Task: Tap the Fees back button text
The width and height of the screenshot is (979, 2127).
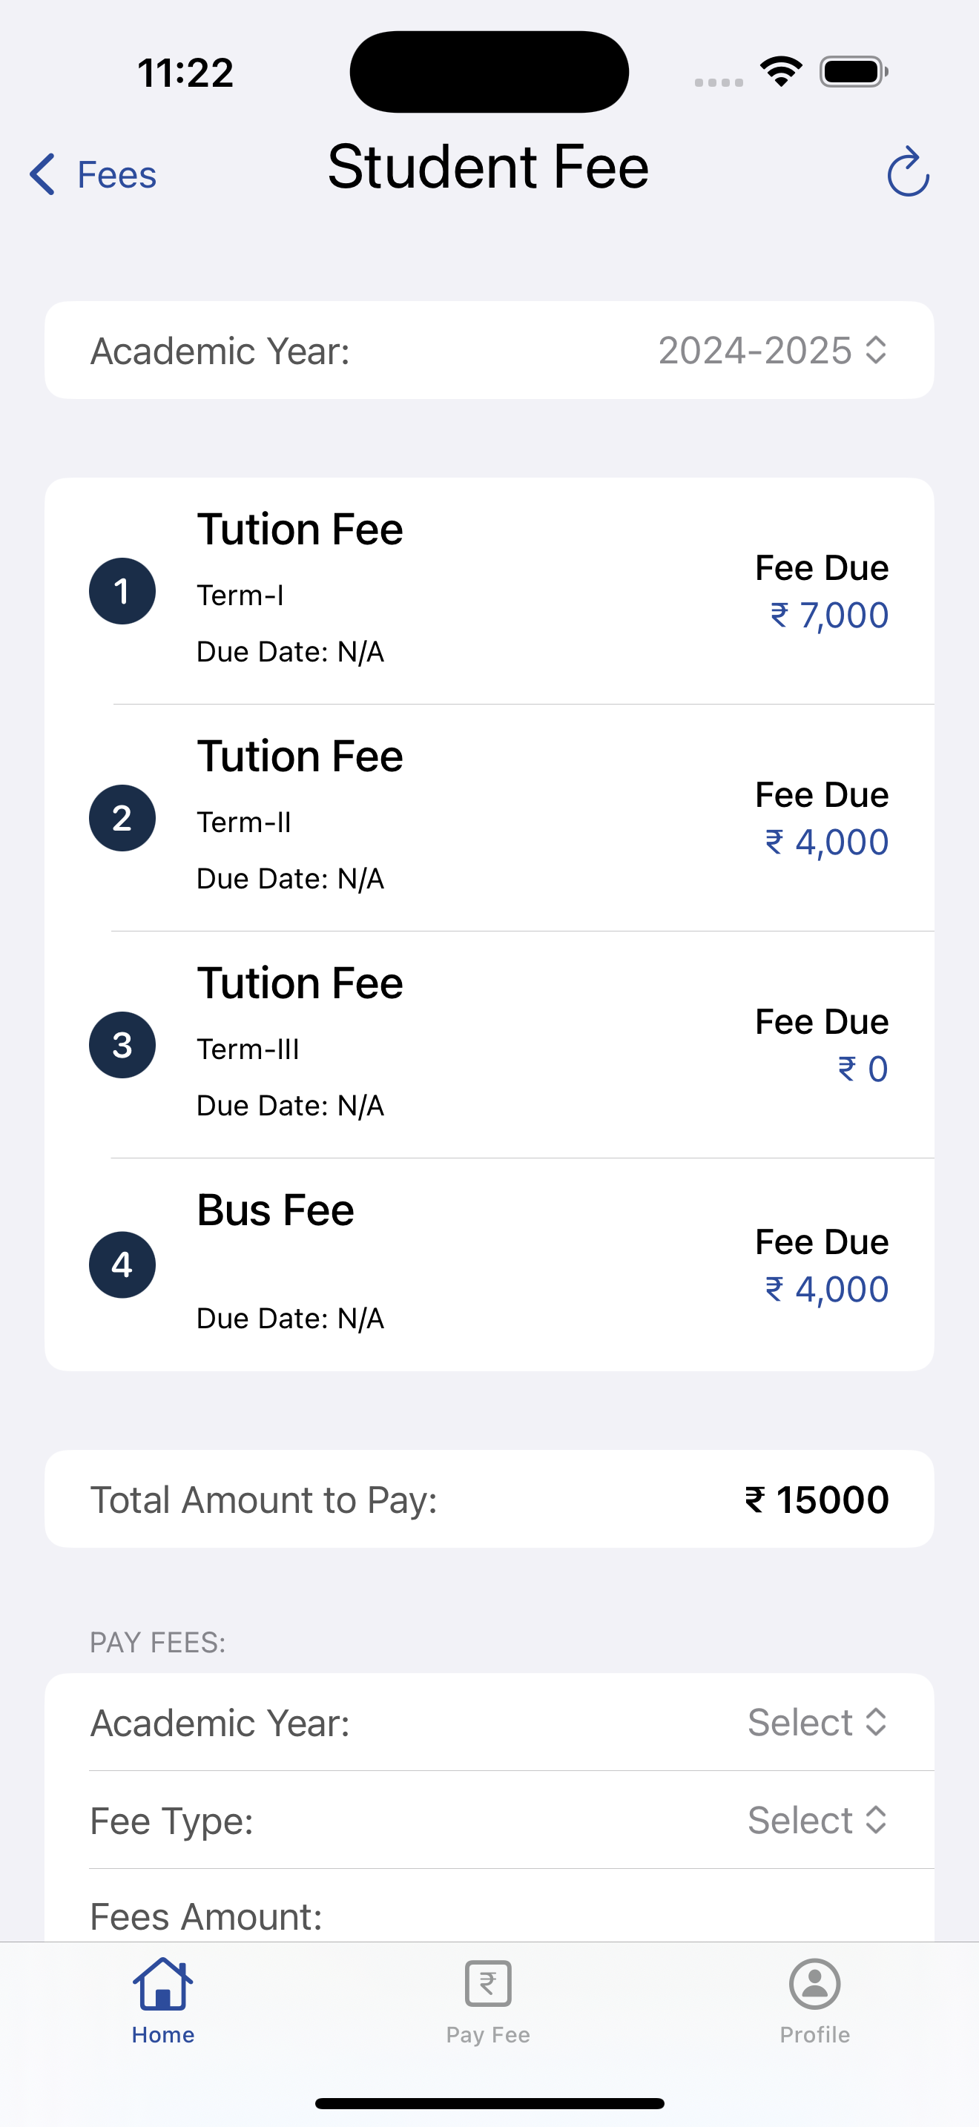Action: (116, 175)
